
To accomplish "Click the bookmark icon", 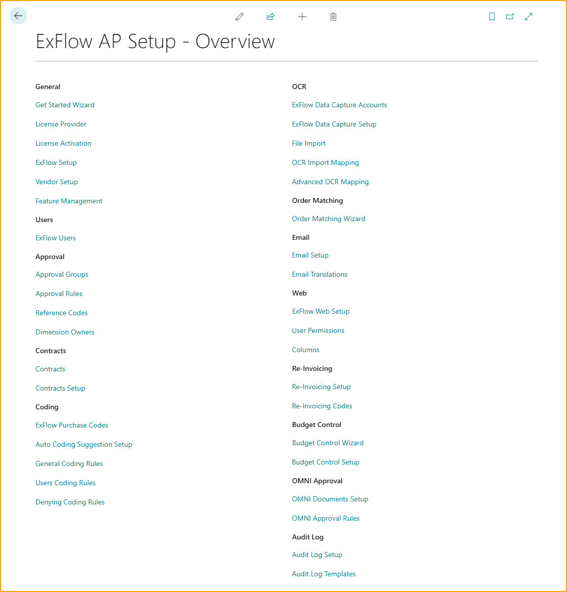I will pyautogui.click(x=492, y=17).
